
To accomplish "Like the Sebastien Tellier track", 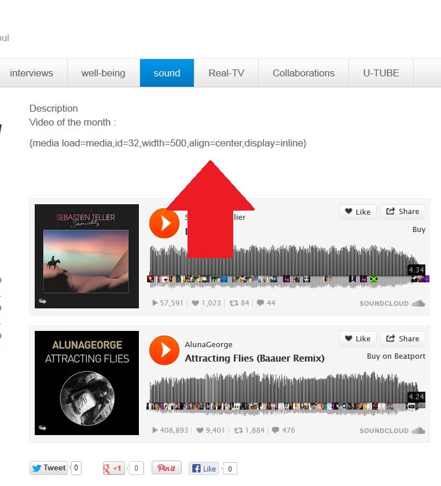I will [358, 212].
